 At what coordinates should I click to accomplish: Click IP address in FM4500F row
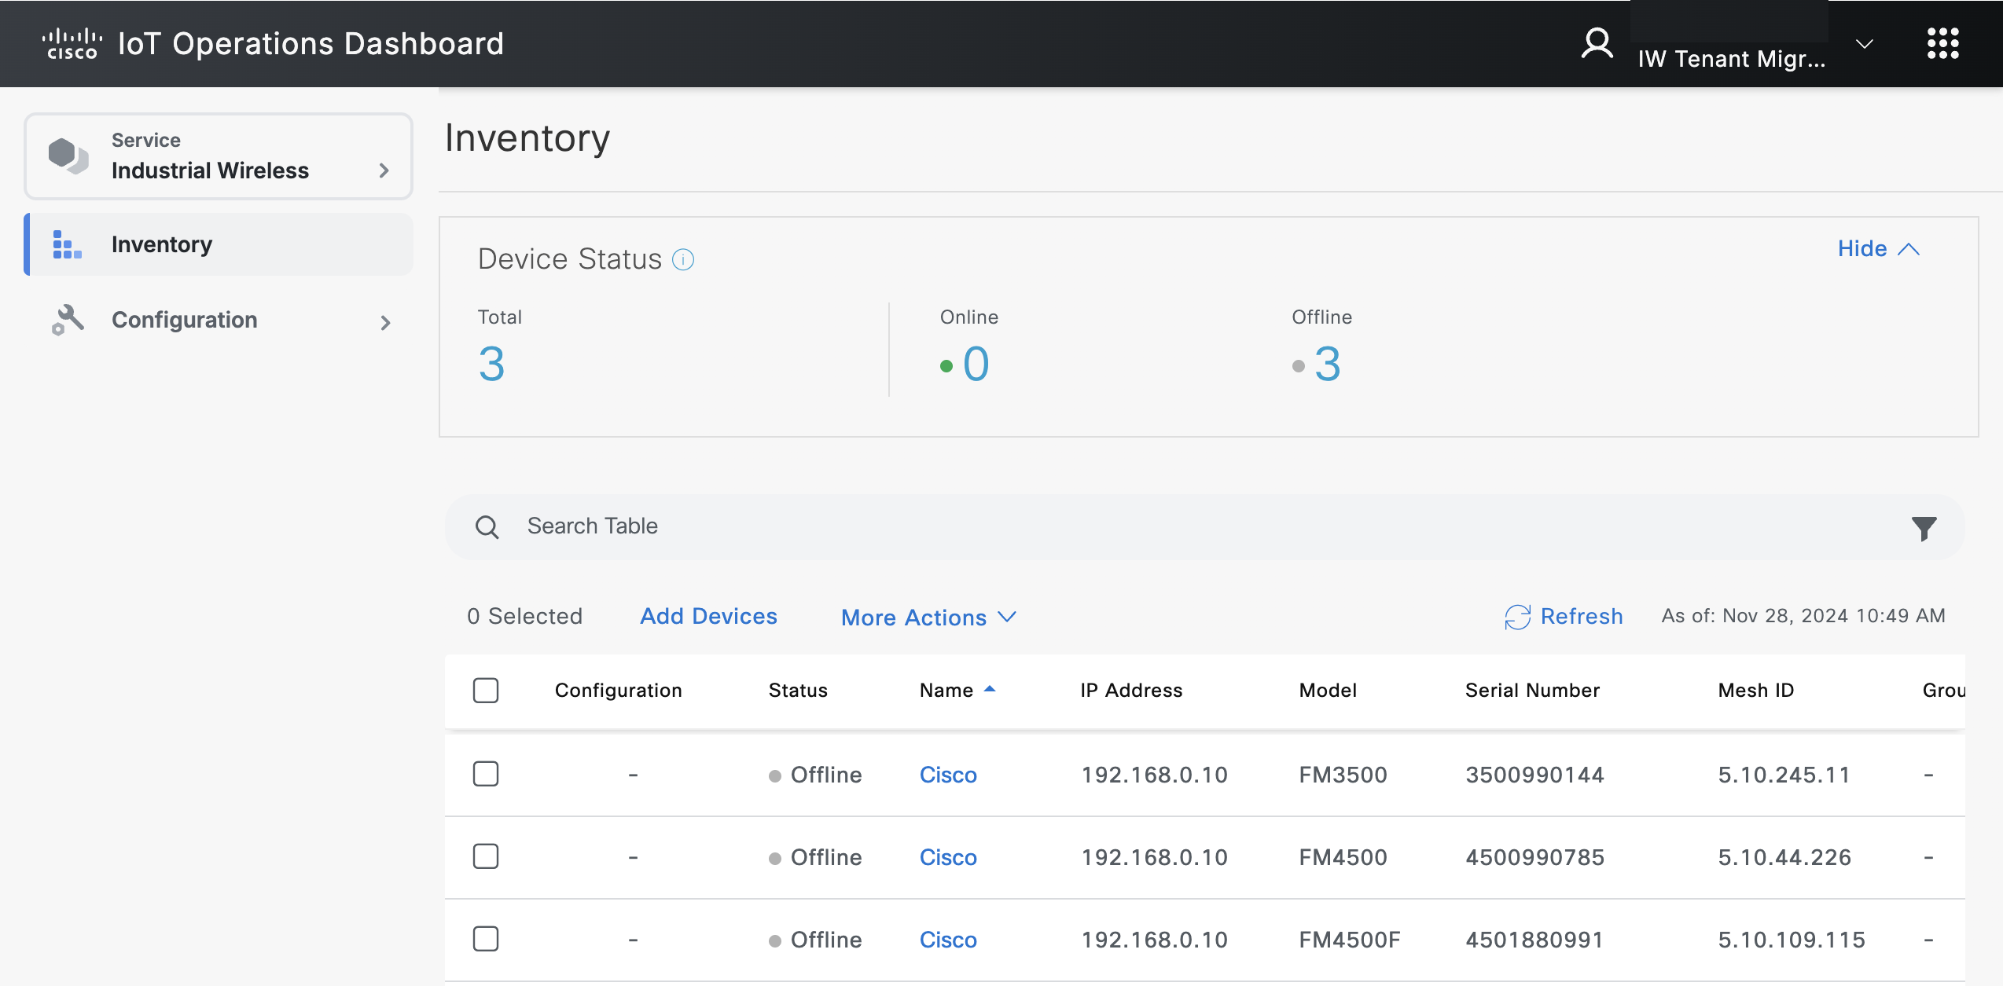point(1154,940)
